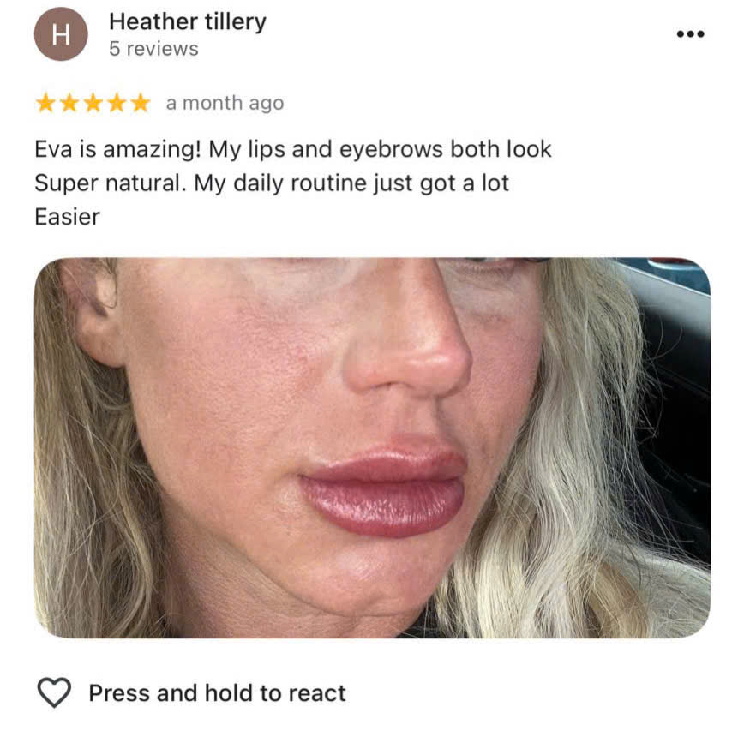Open the three-dot more options menu
Screen dimensions: 744x749
[691, 34]
